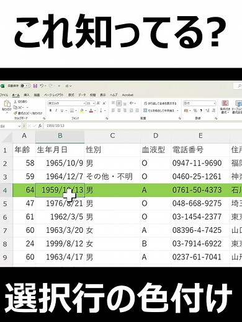The width and height of the screenshot is (242, 322).
Task: Click the Percent Style icon
Action: coord(195,111)
